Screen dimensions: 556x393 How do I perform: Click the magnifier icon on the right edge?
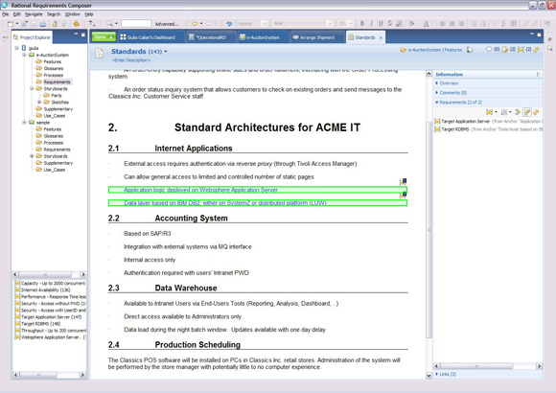[550, 48]
